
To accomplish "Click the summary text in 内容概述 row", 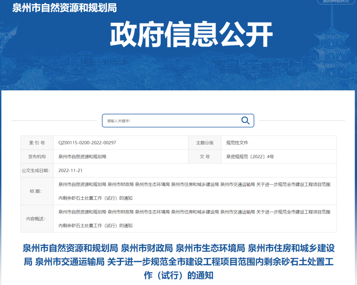I will point(194,212).
